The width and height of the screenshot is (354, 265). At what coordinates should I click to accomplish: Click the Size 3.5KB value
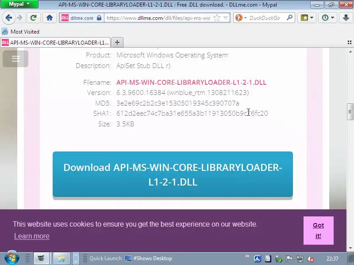coord(125,124)
